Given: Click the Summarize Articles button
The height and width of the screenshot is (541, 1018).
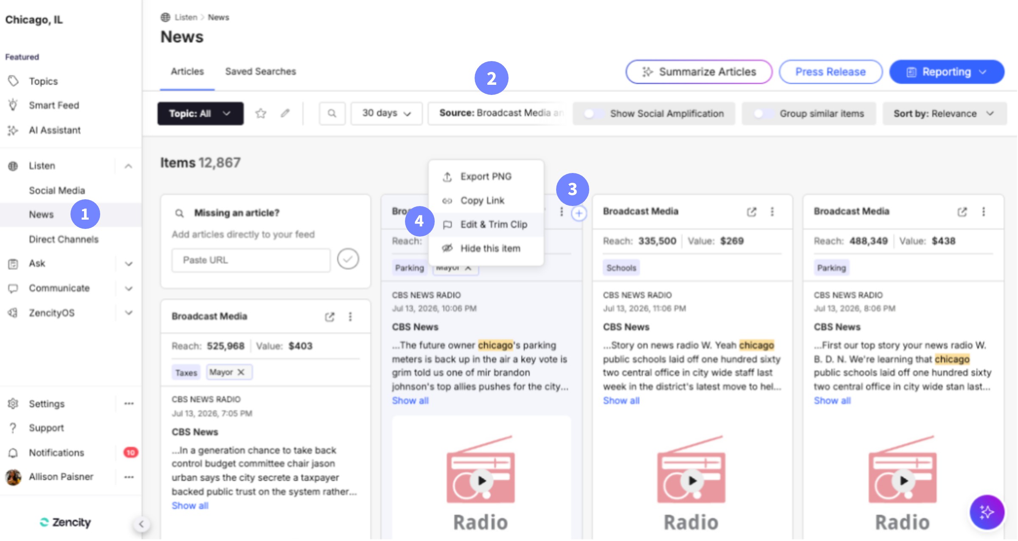Looking at the screenshot, I should (x=699, y=72).
